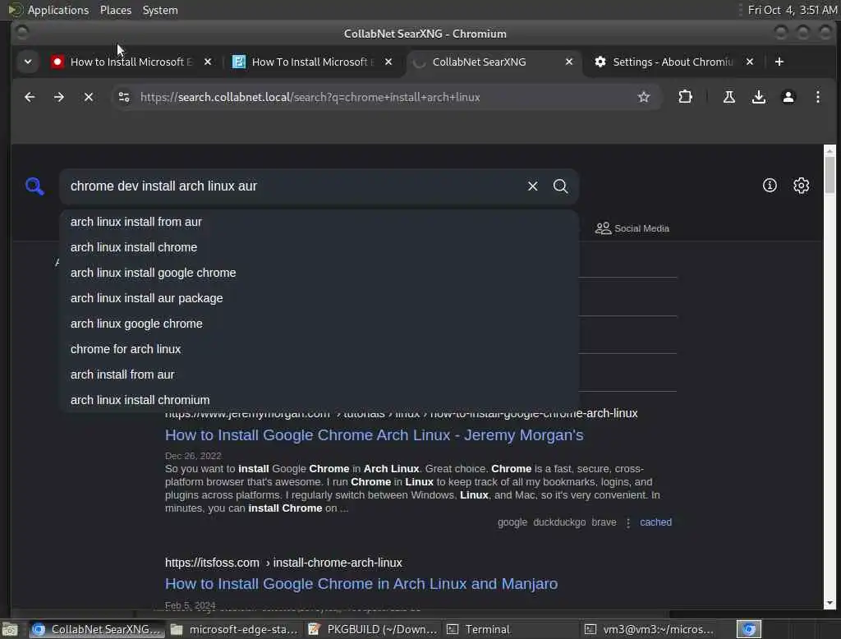
Task: Click the itsfoss.com result URL
Action: point(283,563)
